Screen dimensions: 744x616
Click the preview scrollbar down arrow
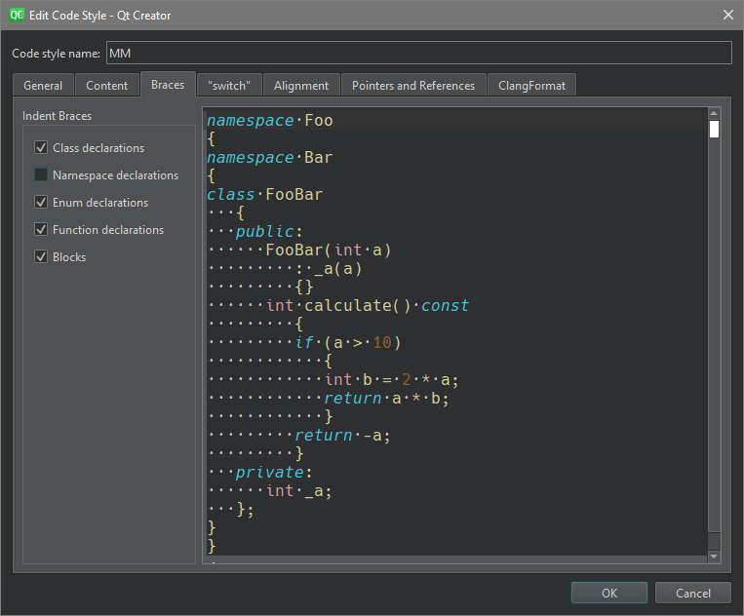(x=714, y=557)
